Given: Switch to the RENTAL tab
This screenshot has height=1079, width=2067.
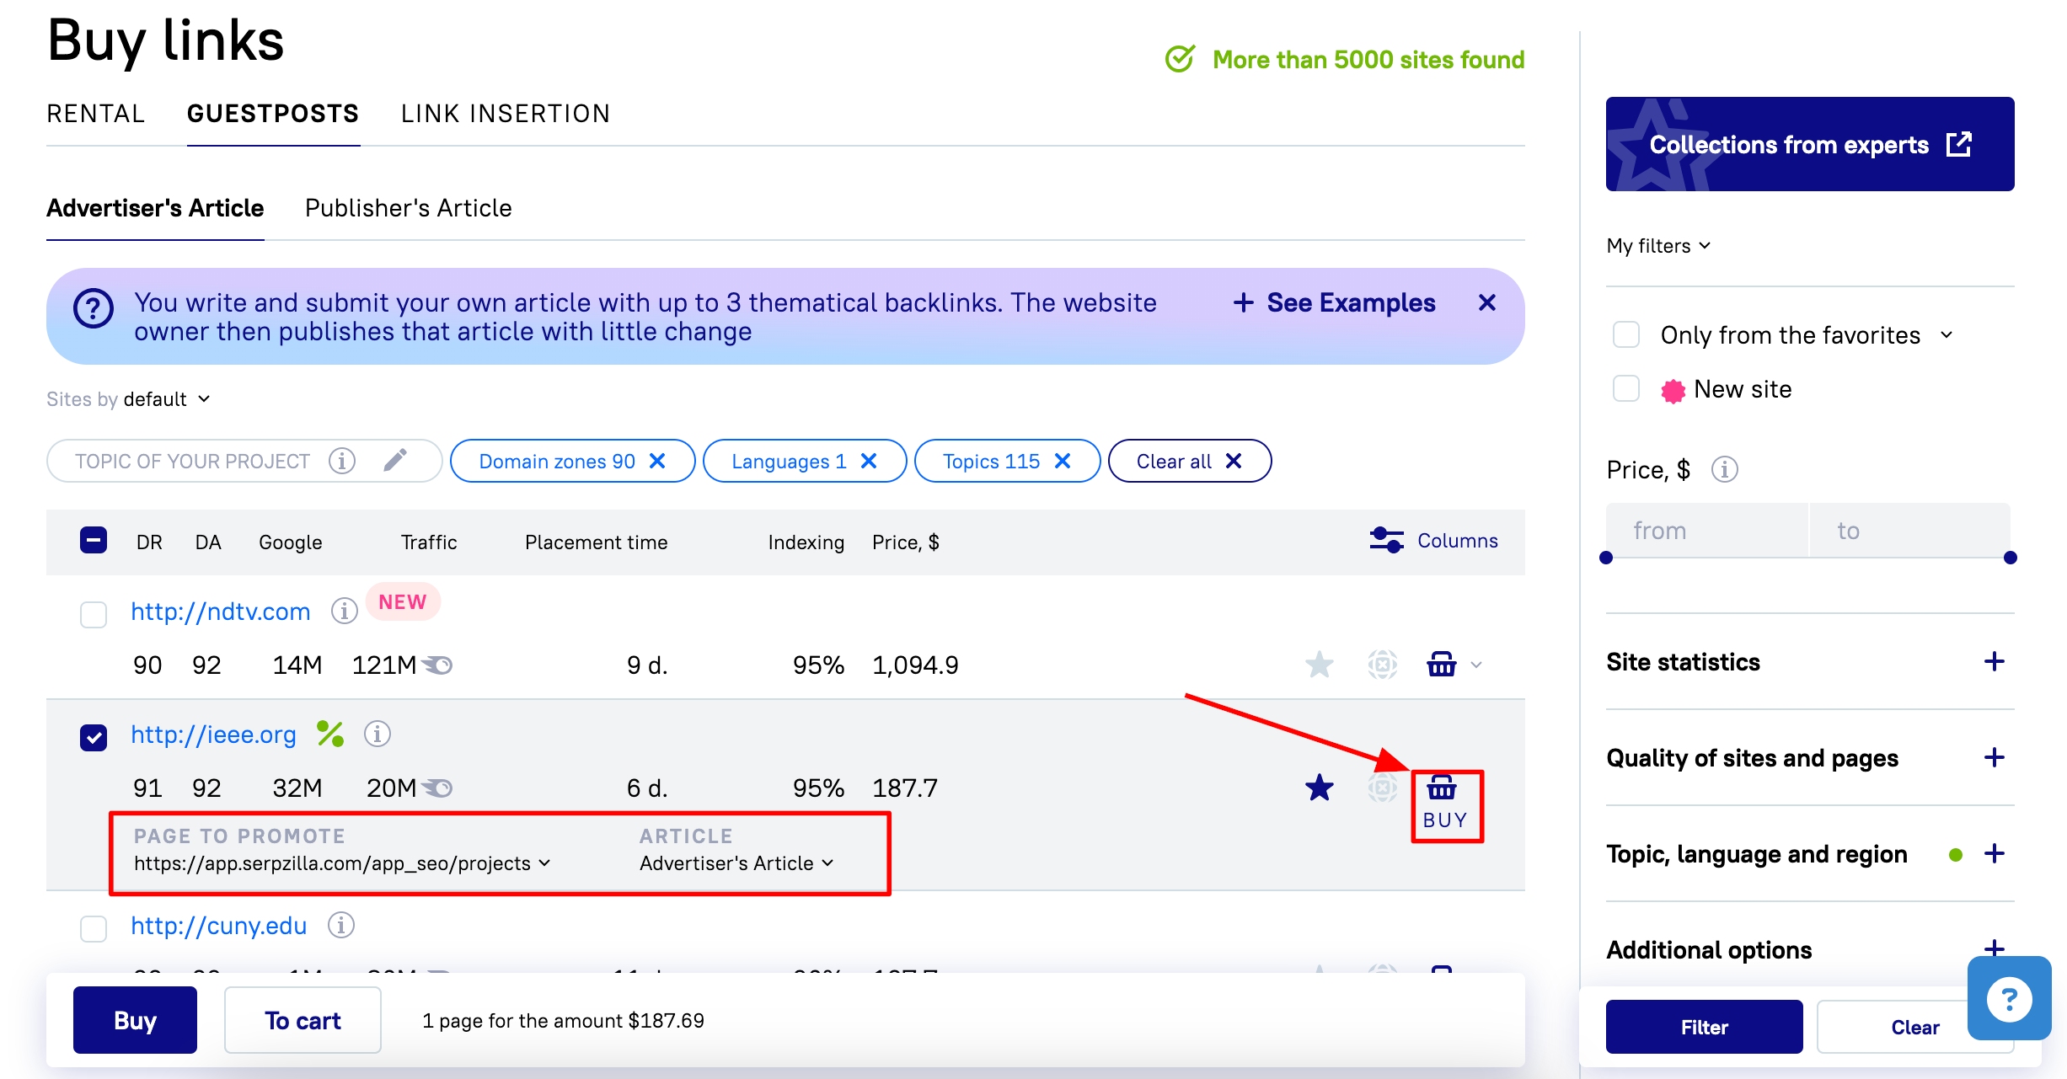Looking at the screenshot, I should 96,114.
